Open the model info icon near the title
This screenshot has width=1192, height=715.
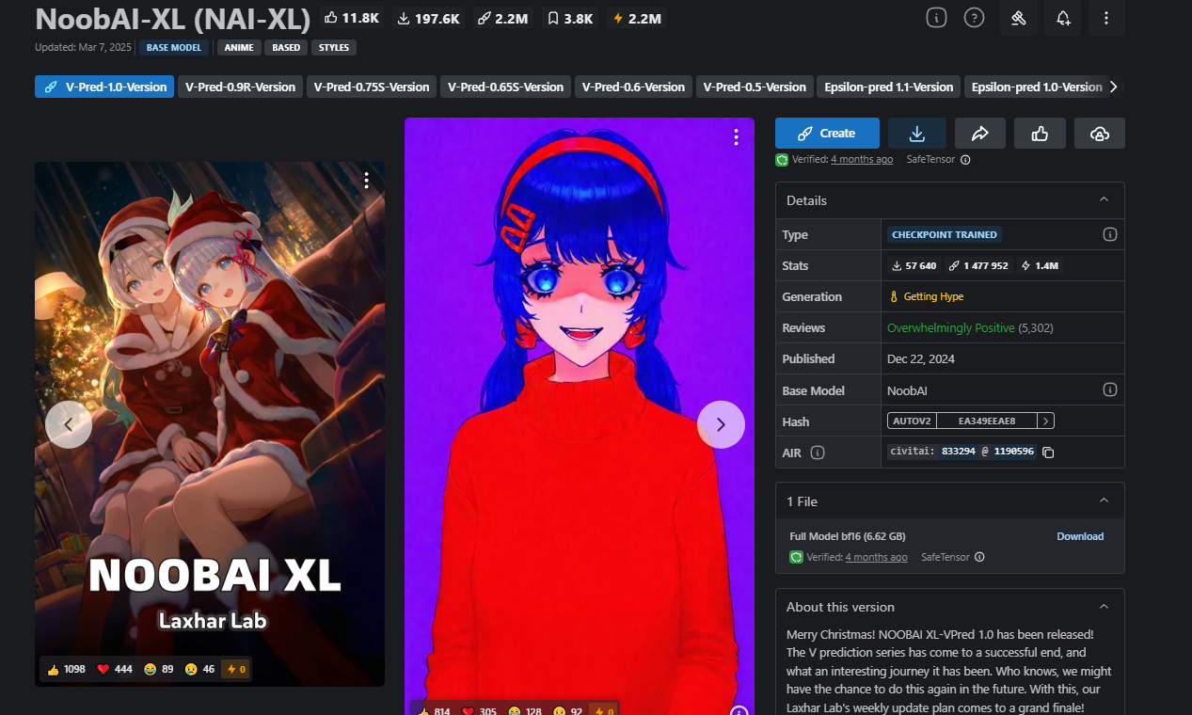[936, 17]
